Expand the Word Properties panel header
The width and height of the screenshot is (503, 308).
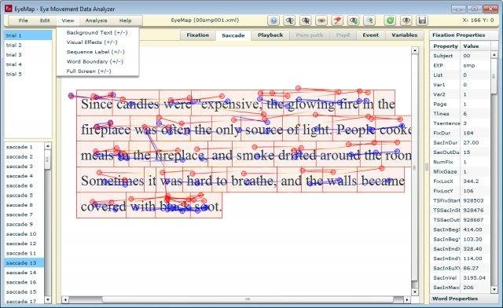464,299
